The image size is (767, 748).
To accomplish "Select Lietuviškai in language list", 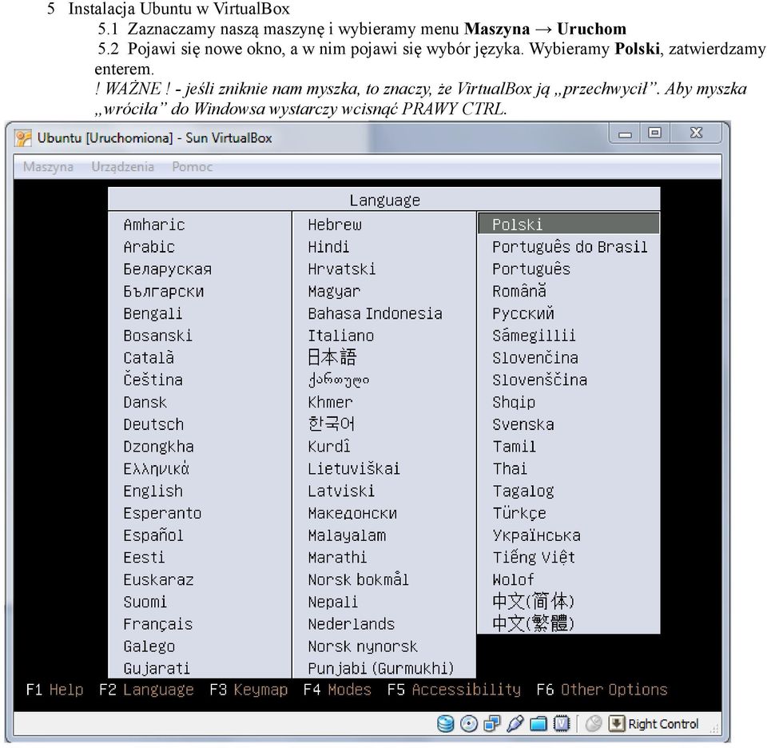I will tap(354, 468).
